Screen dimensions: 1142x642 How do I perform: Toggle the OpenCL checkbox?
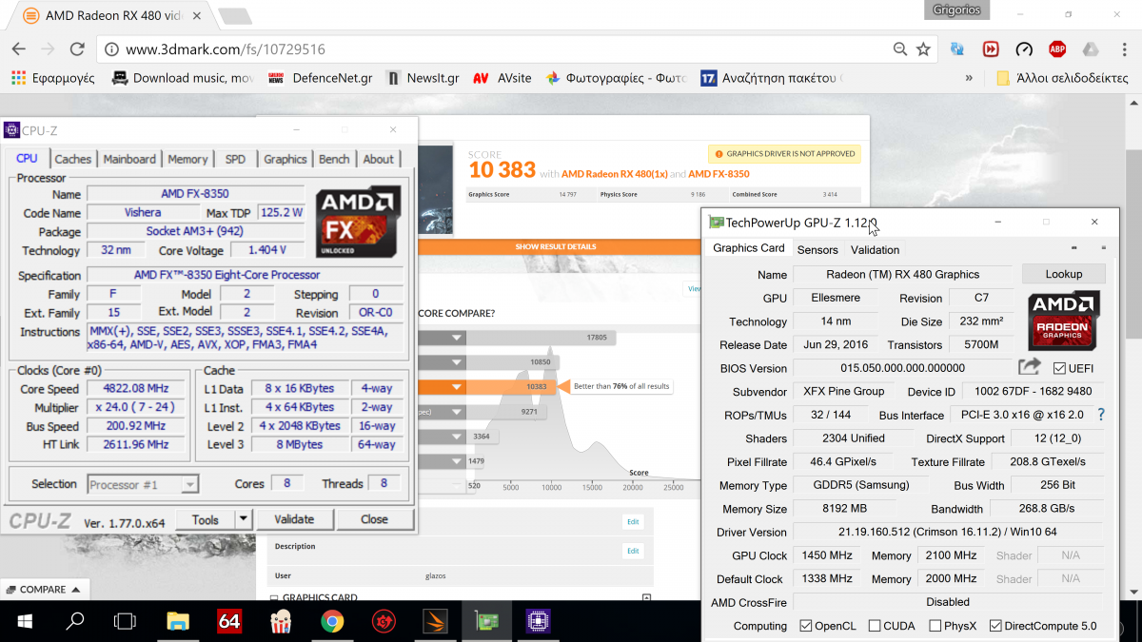(806, 626)
